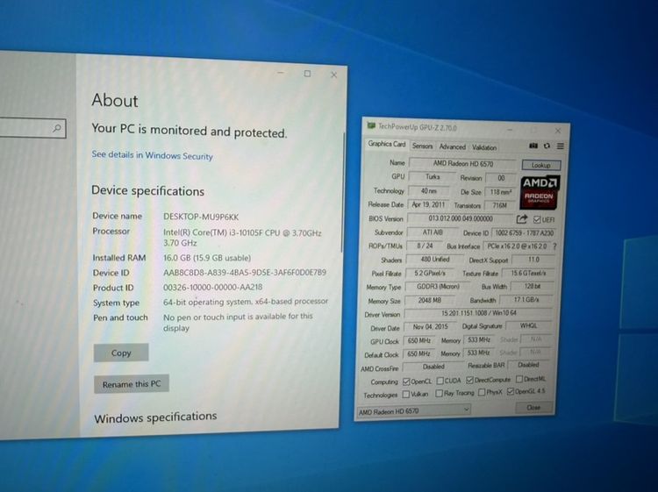Viewport: 658px width, 492px height.
Task: Maximize the Settings About window
Action: 307,74
